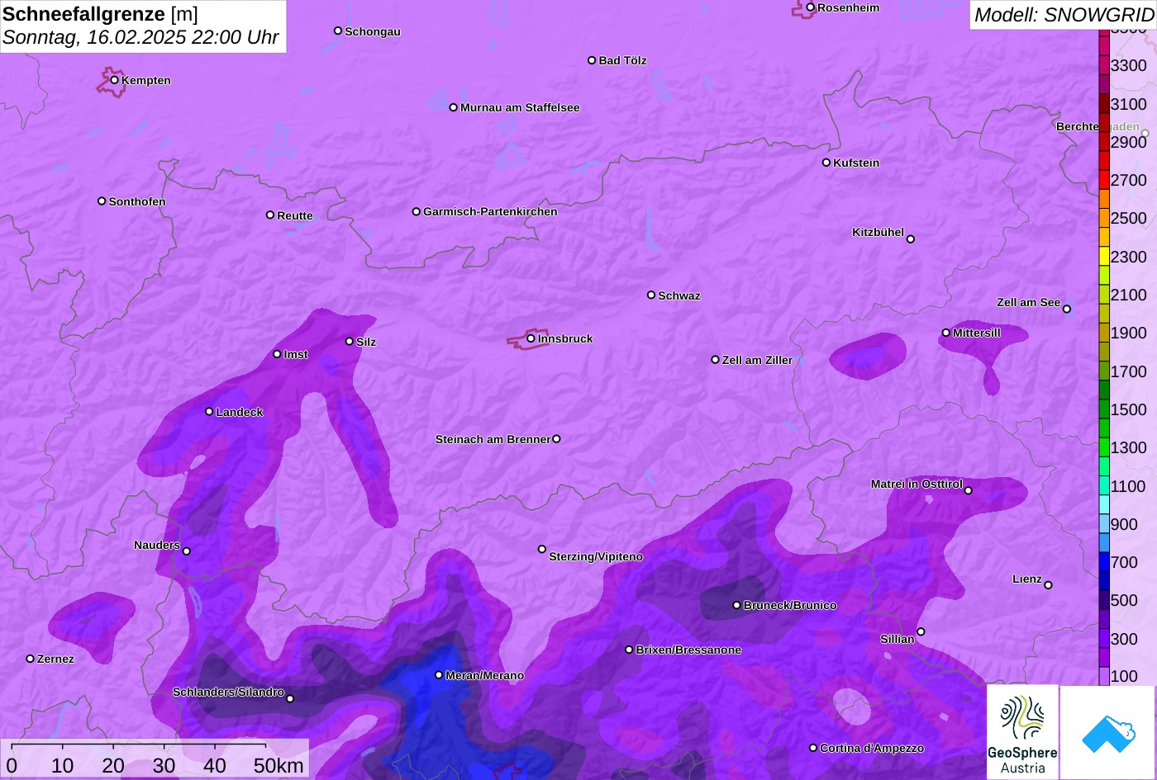The image size is (1157, 780).
Task: Click the Garmisch-Partenkirchen label
Action: point(490,211)
